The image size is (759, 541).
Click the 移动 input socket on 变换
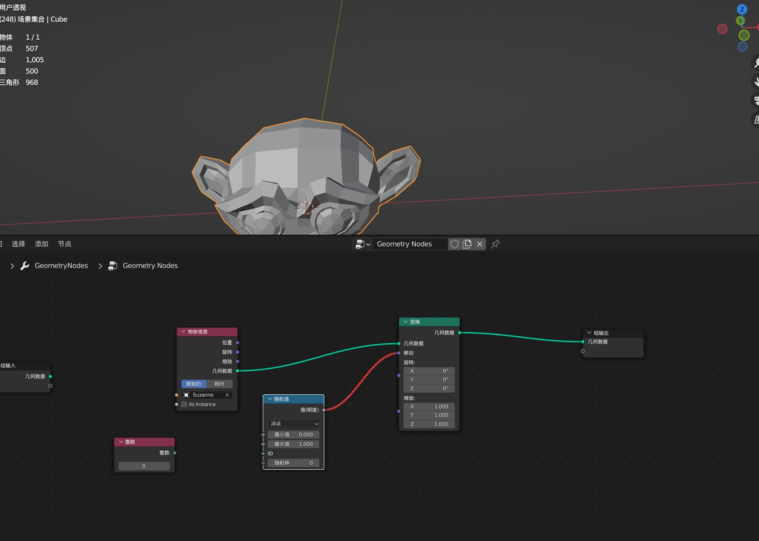[399, 353]
